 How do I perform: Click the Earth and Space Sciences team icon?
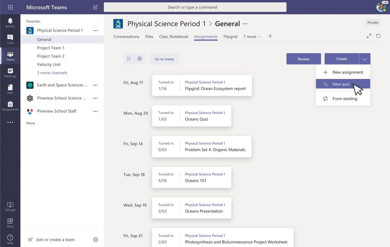(30, 85)
